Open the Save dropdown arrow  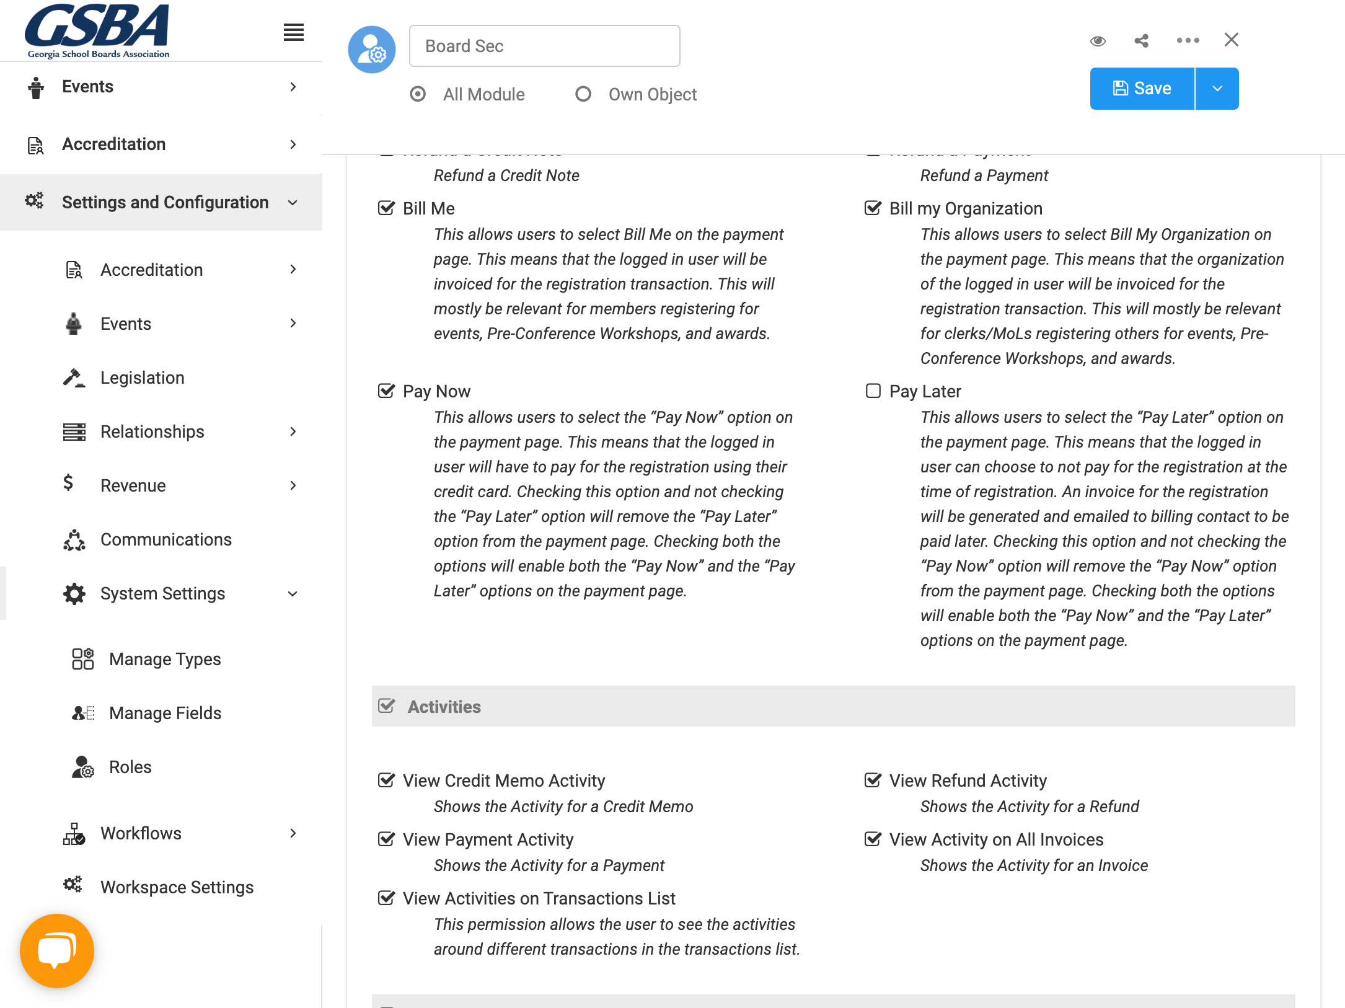[x=1217, y=89]
